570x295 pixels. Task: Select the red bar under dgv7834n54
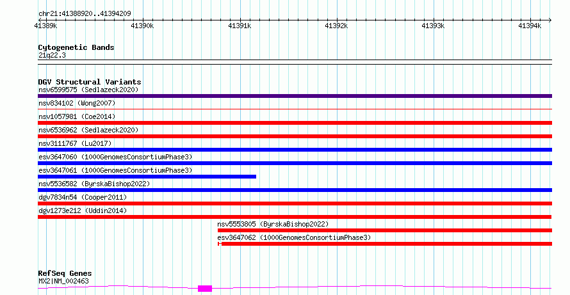coord(295,203)
